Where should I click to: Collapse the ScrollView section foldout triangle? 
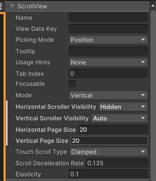[x=12, y=6]
